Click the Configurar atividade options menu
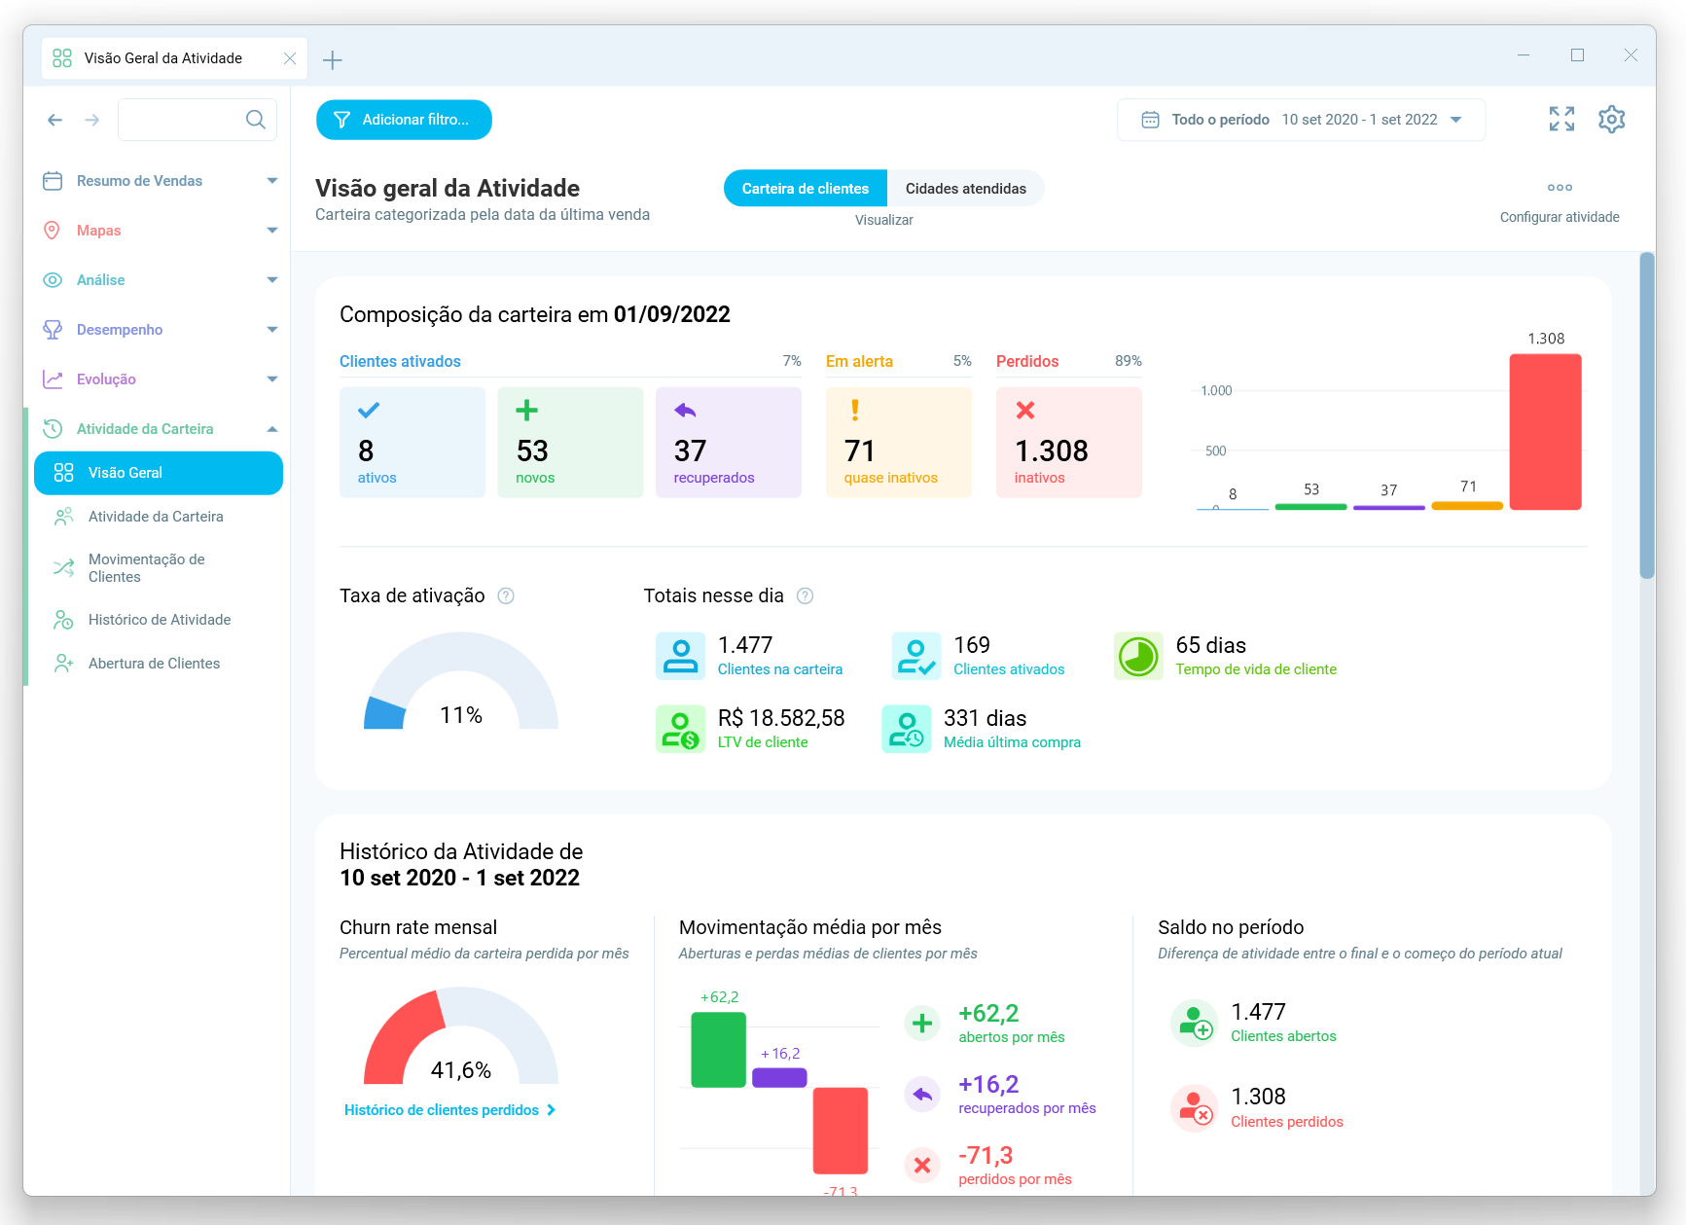Image resolution: width=1686 pixels, height=1225 pixels. [1560, 188]
